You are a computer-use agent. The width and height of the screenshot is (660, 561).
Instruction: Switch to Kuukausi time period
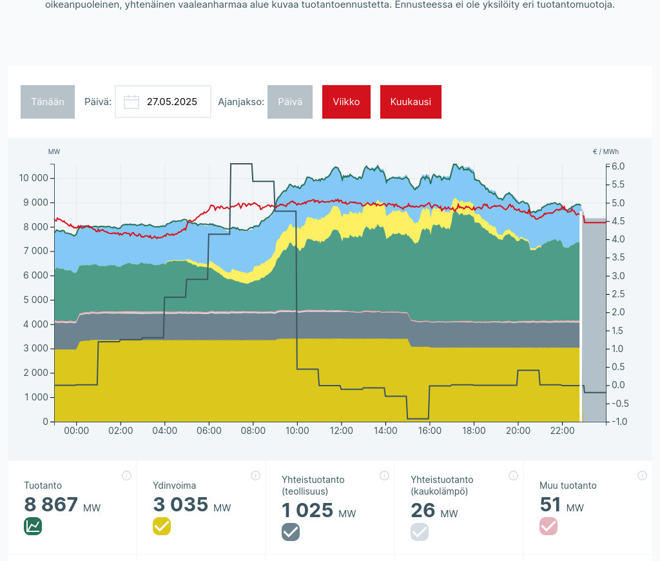point(411,102)
